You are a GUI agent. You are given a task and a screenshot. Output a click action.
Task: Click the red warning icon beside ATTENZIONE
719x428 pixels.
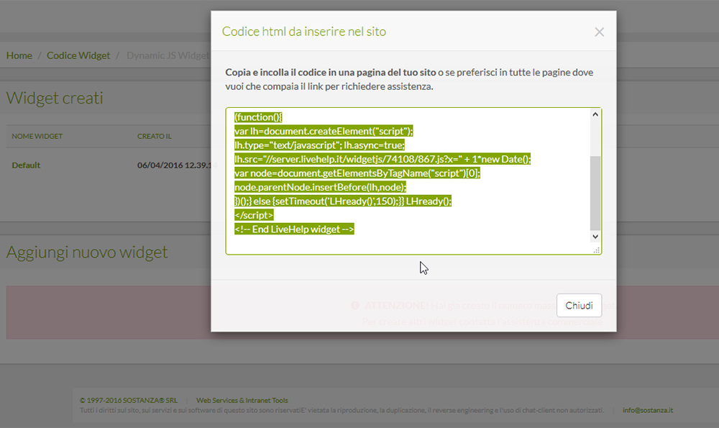(x=355, y=306)
